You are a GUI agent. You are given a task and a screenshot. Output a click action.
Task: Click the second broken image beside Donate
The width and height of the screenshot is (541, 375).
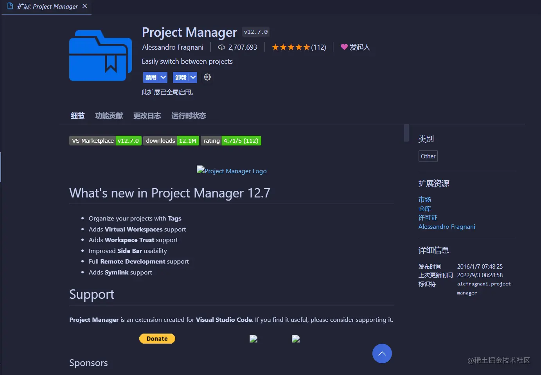[296, 339]
